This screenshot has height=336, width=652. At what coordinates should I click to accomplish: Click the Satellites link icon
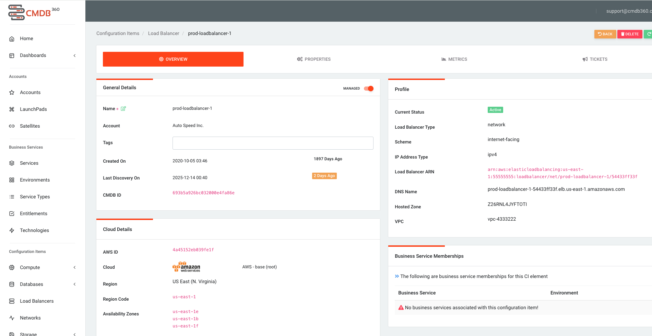click(12, 126)
